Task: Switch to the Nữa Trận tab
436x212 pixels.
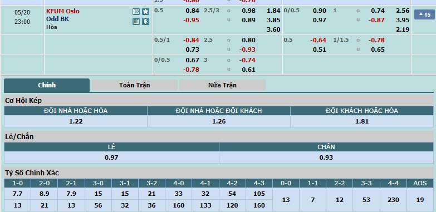Action: 222,85
